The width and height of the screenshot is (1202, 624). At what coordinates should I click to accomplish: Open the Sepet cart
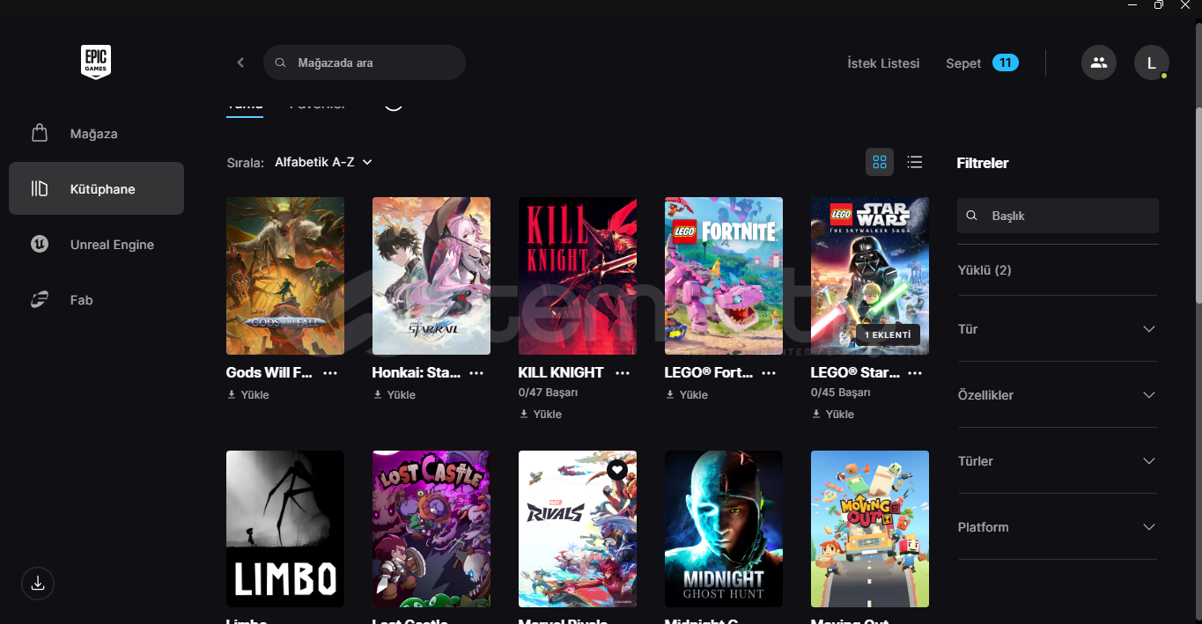[x=963, y=63]
